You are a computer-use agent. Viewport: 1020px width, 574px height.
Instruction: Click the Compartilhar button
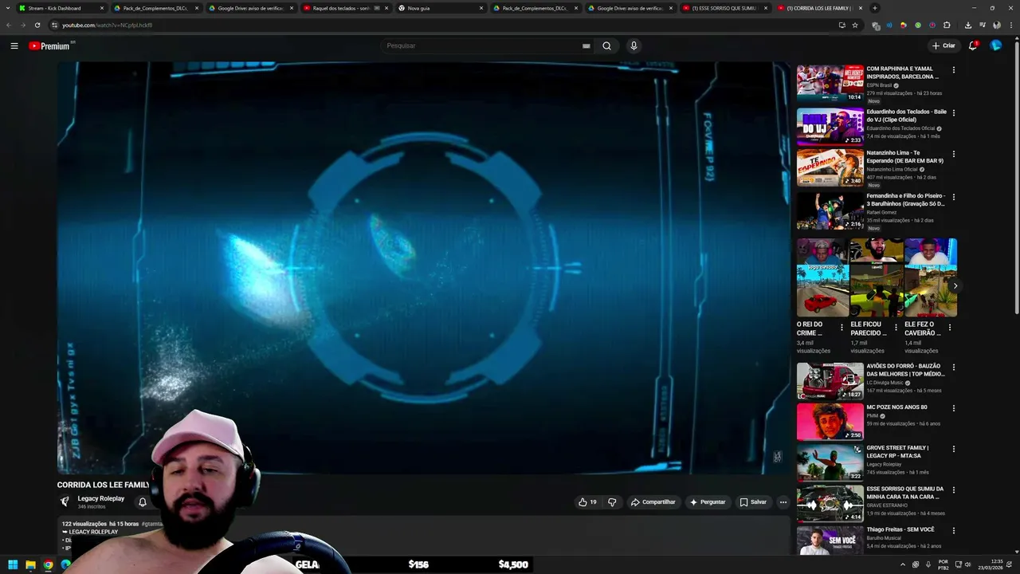653,502
